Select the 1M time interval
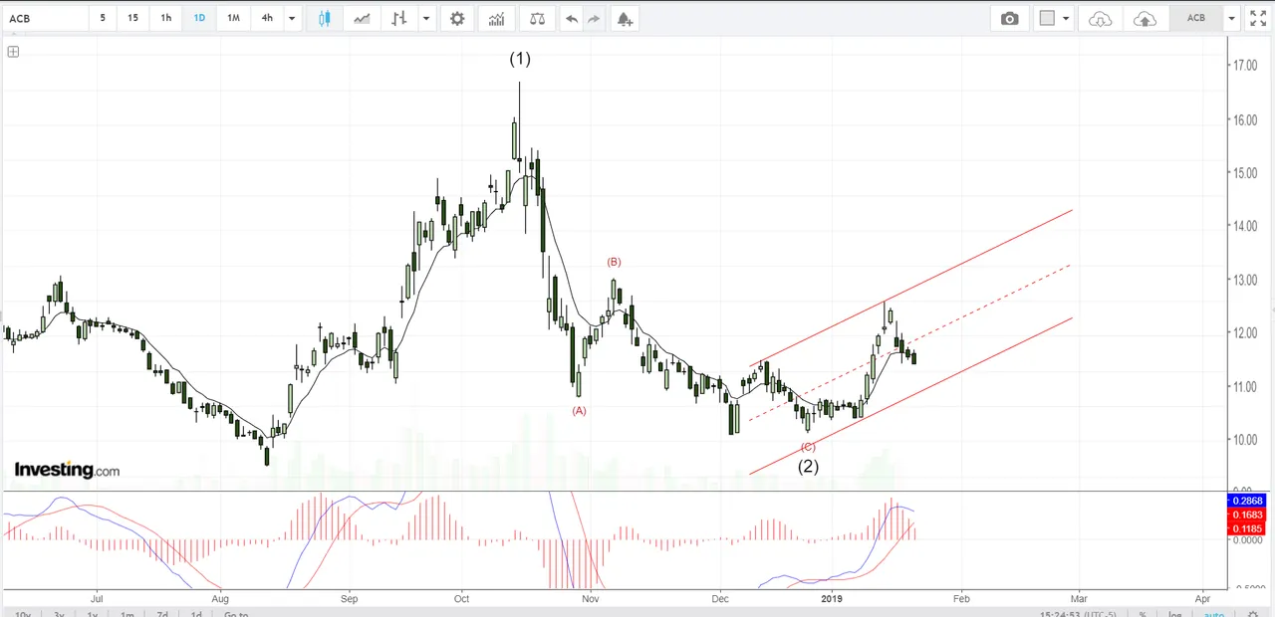Image resolution: width=1275 pixels, height=617 pixels. pos(233,18)
